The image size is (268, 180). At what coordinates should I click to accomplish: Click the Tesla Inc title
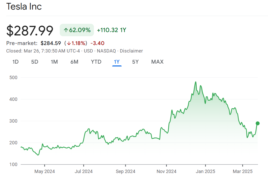click(24, 7)
